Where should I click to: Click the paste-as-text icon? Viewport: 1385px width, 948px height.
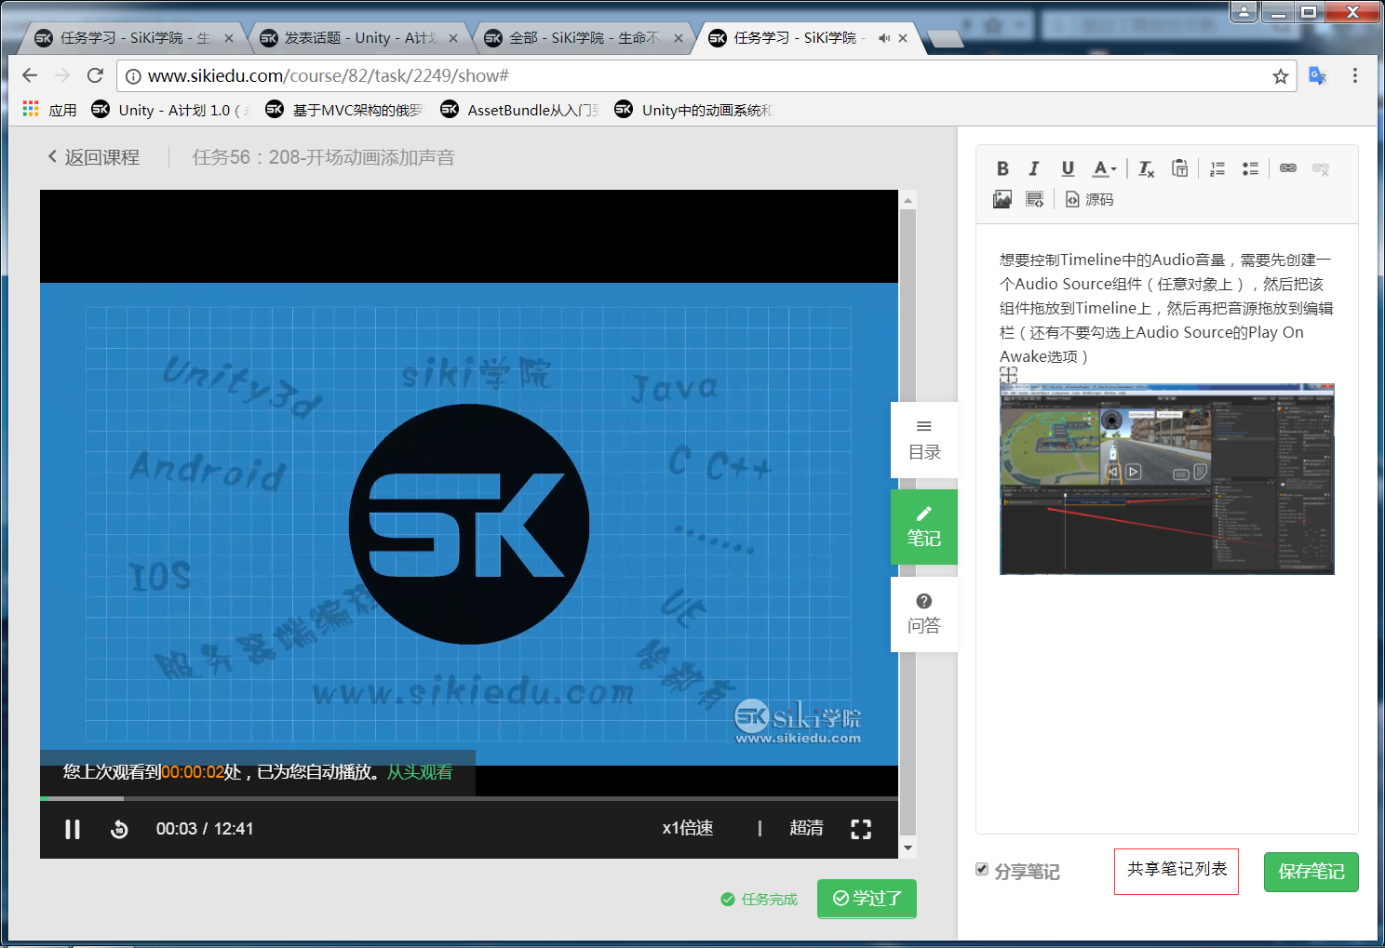point(1179,168)
